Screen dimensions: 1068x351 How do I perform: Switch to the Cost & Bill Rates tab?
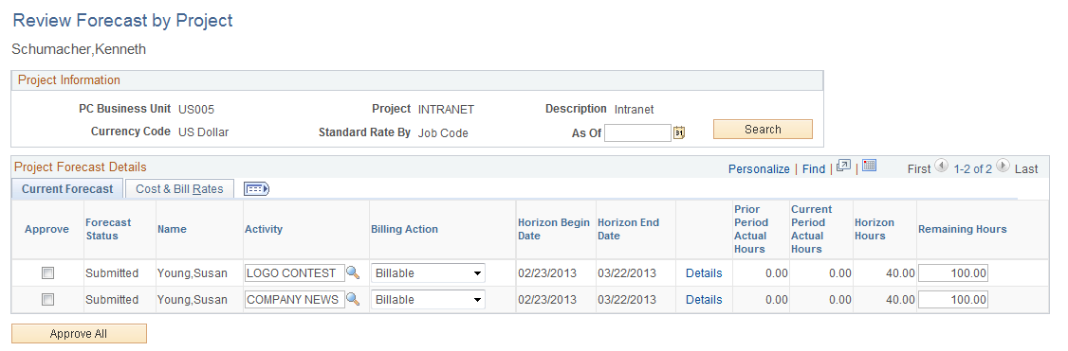(180, 188)
